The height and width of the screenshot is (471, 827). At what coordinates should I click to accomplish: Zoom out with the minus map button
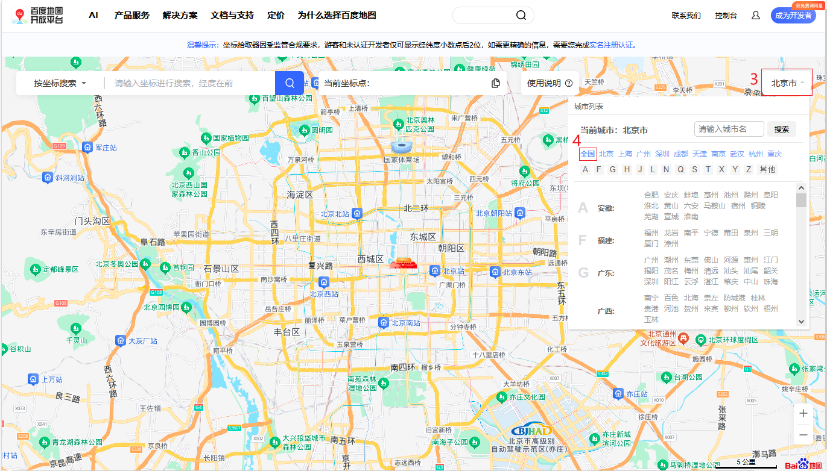(803, 434)
